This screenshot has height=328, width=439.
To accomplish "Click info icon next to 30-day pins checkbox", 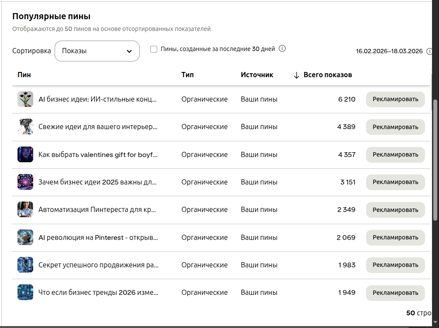I will pyautogui.click(x=282, y=49).
